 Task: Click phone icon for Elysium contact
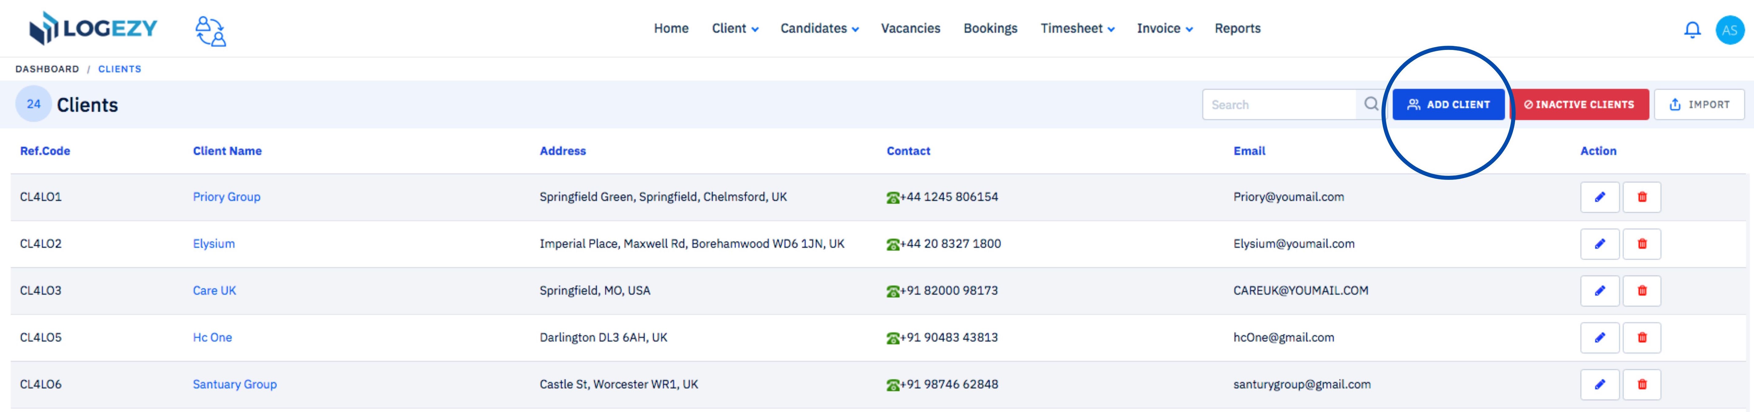coord(893,245)
